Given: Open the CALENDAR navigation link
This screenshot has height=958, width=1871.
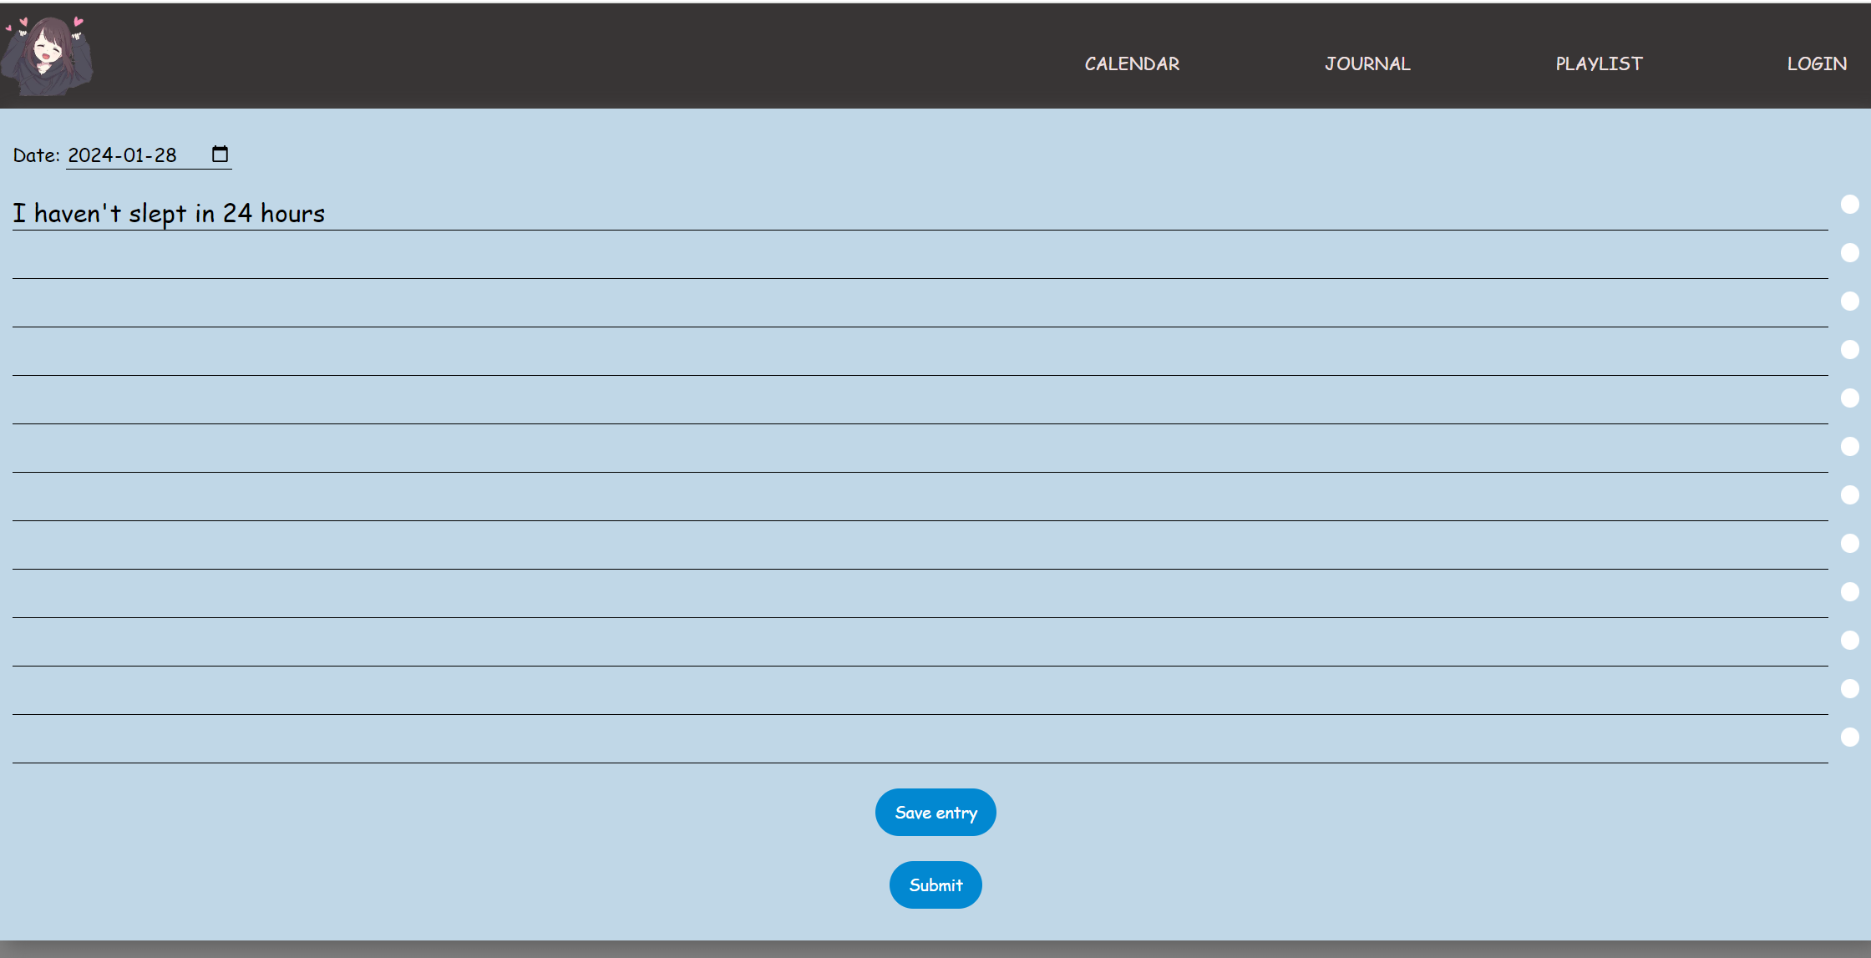Looking at the screenshot, I should click(x=1132, y=64).
